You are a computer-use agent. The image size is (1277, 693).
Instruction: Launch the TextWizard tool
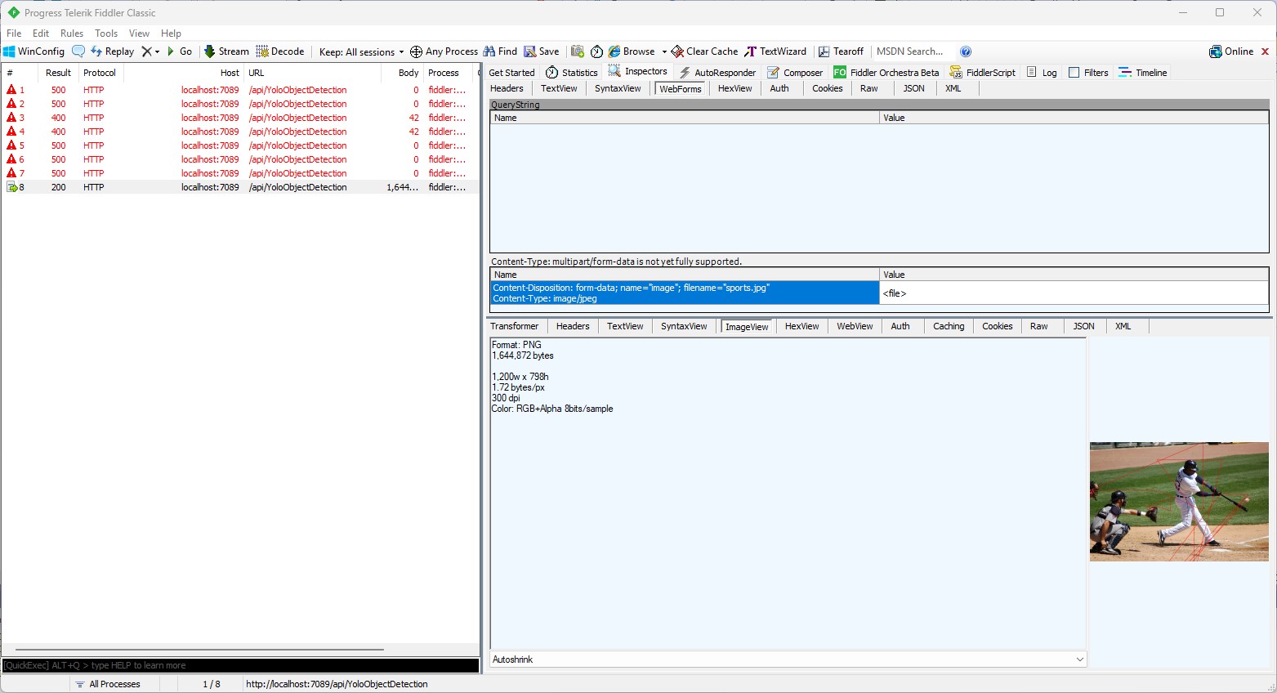(x=775, y=51)
